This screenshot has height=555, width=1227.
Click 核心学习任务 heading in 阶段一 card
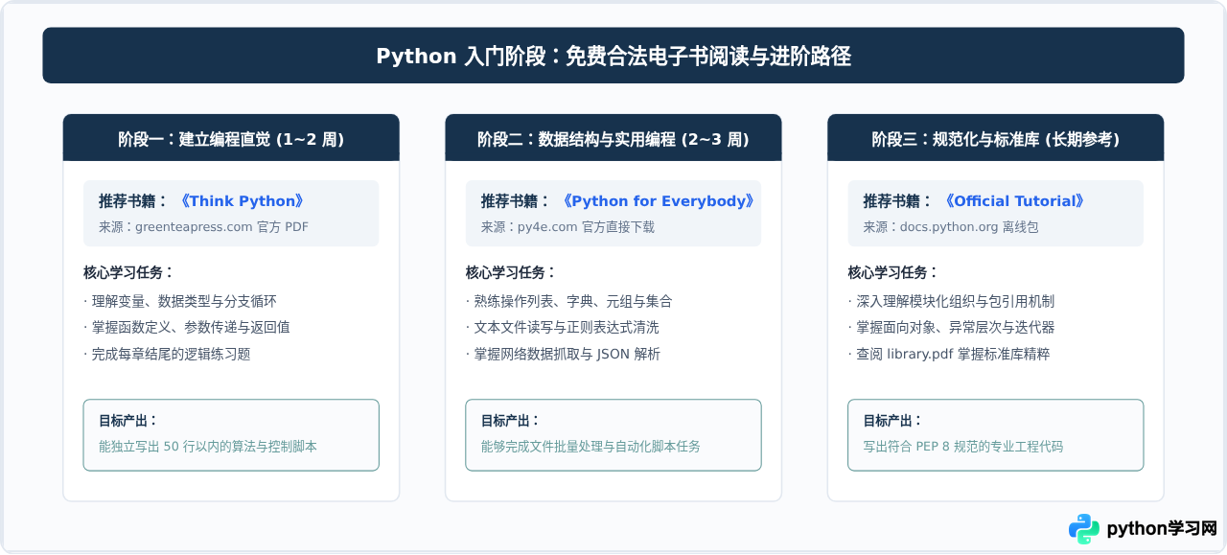click(129, 272)
